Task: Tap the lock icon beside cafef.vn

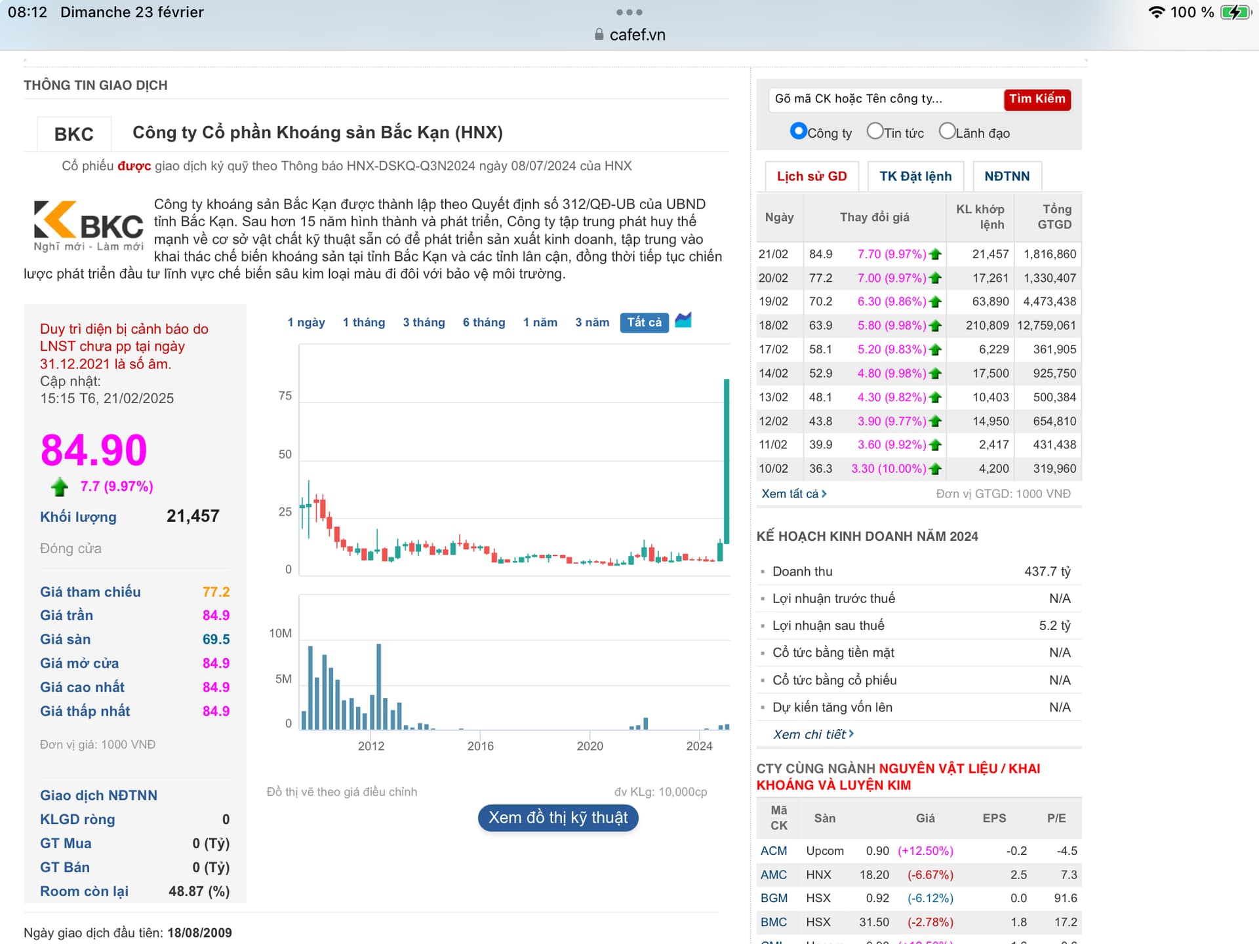Action: pyautogui.click(x=599, y=35)
